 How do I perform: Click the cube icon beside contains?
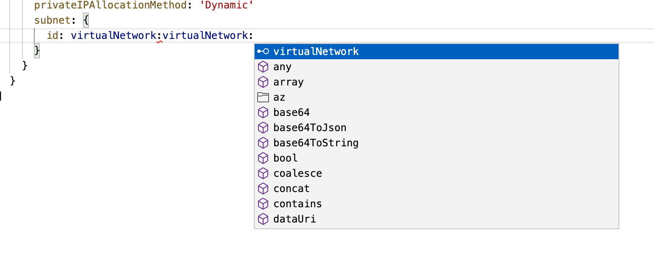(x=263, y=203)
